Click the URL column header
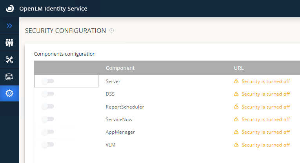 click(x=239, y=68)
